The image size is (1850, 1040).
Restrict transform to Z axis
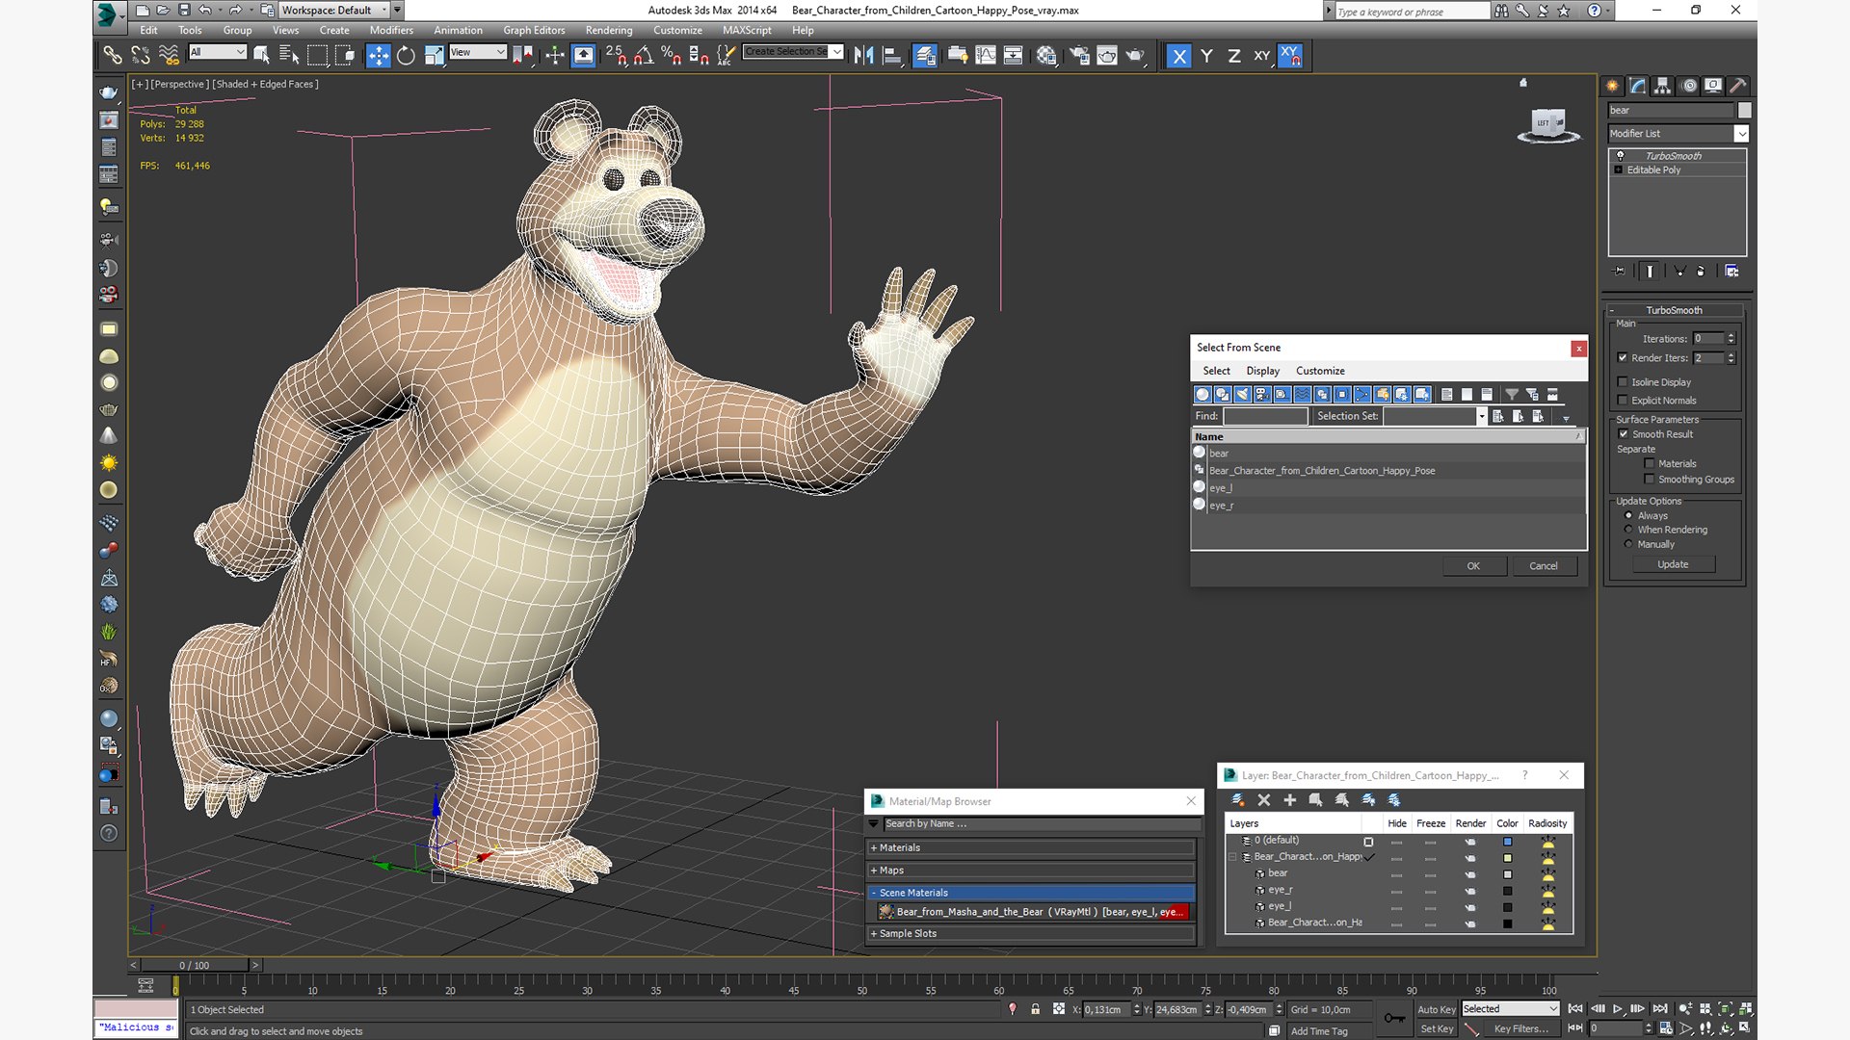coord(1234,56)
